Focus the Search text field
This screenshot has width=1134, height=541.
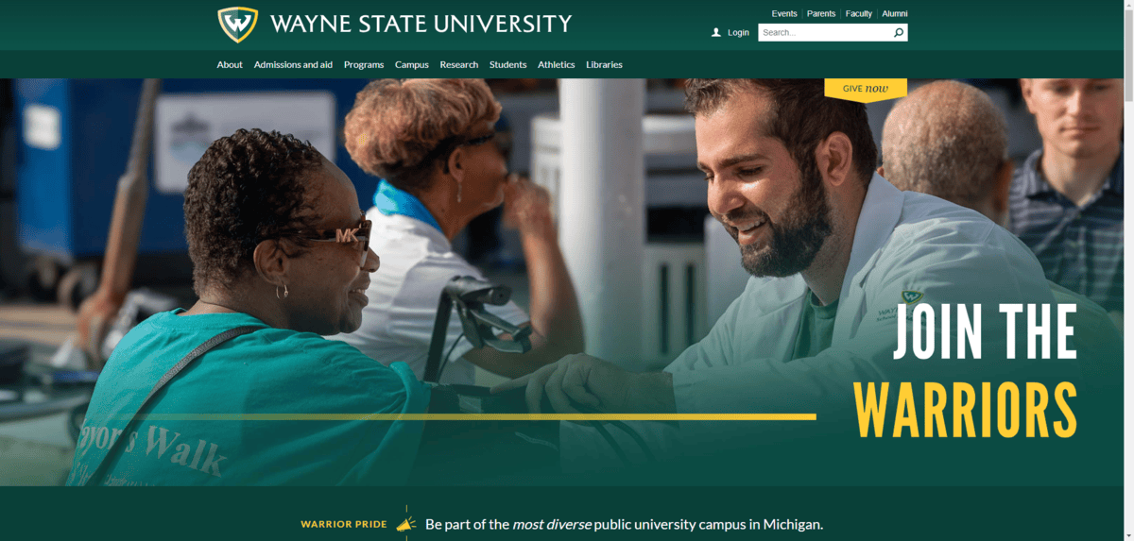pyautogui.click(x=825, y=32)
